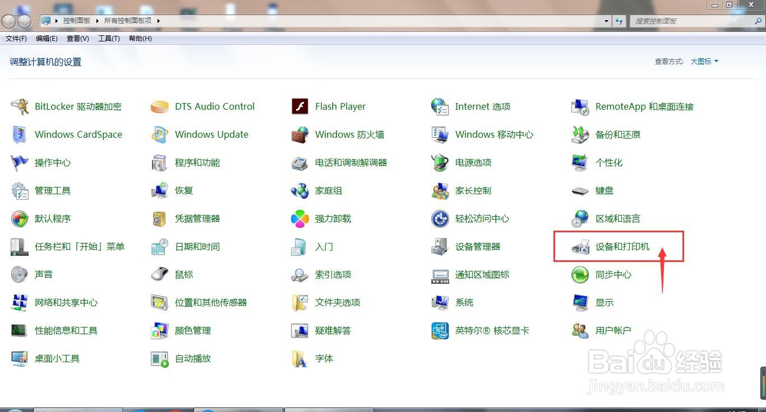Open the 键盘 keyboard icon
This screenshot has width=766, height=412.
(580, 190)
